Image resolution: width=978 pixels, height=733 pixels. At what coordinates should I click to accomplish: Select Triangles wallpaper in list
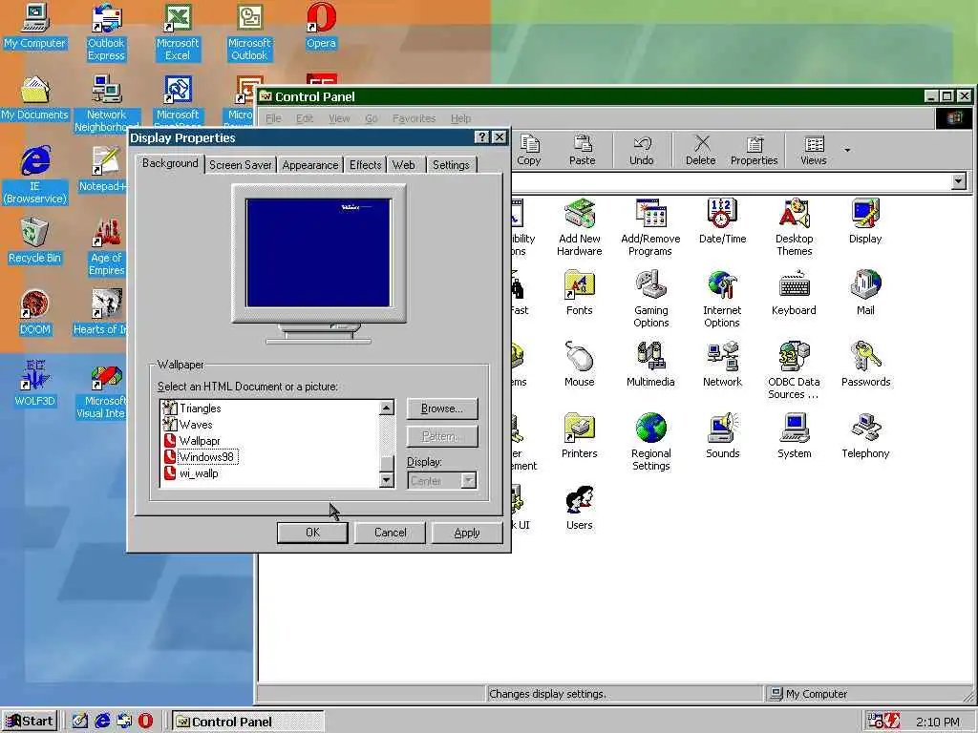(x=201, y=408)
